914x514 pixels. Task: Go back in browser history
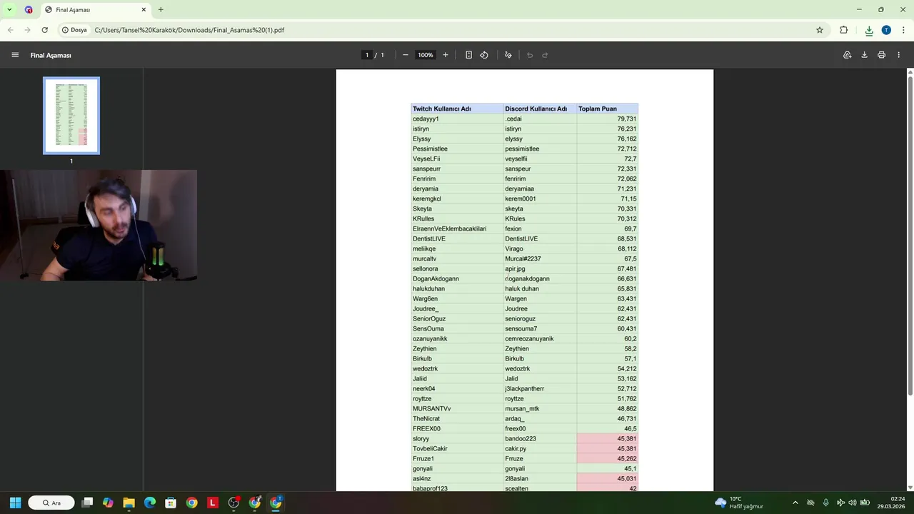click(x=11, y=30)
